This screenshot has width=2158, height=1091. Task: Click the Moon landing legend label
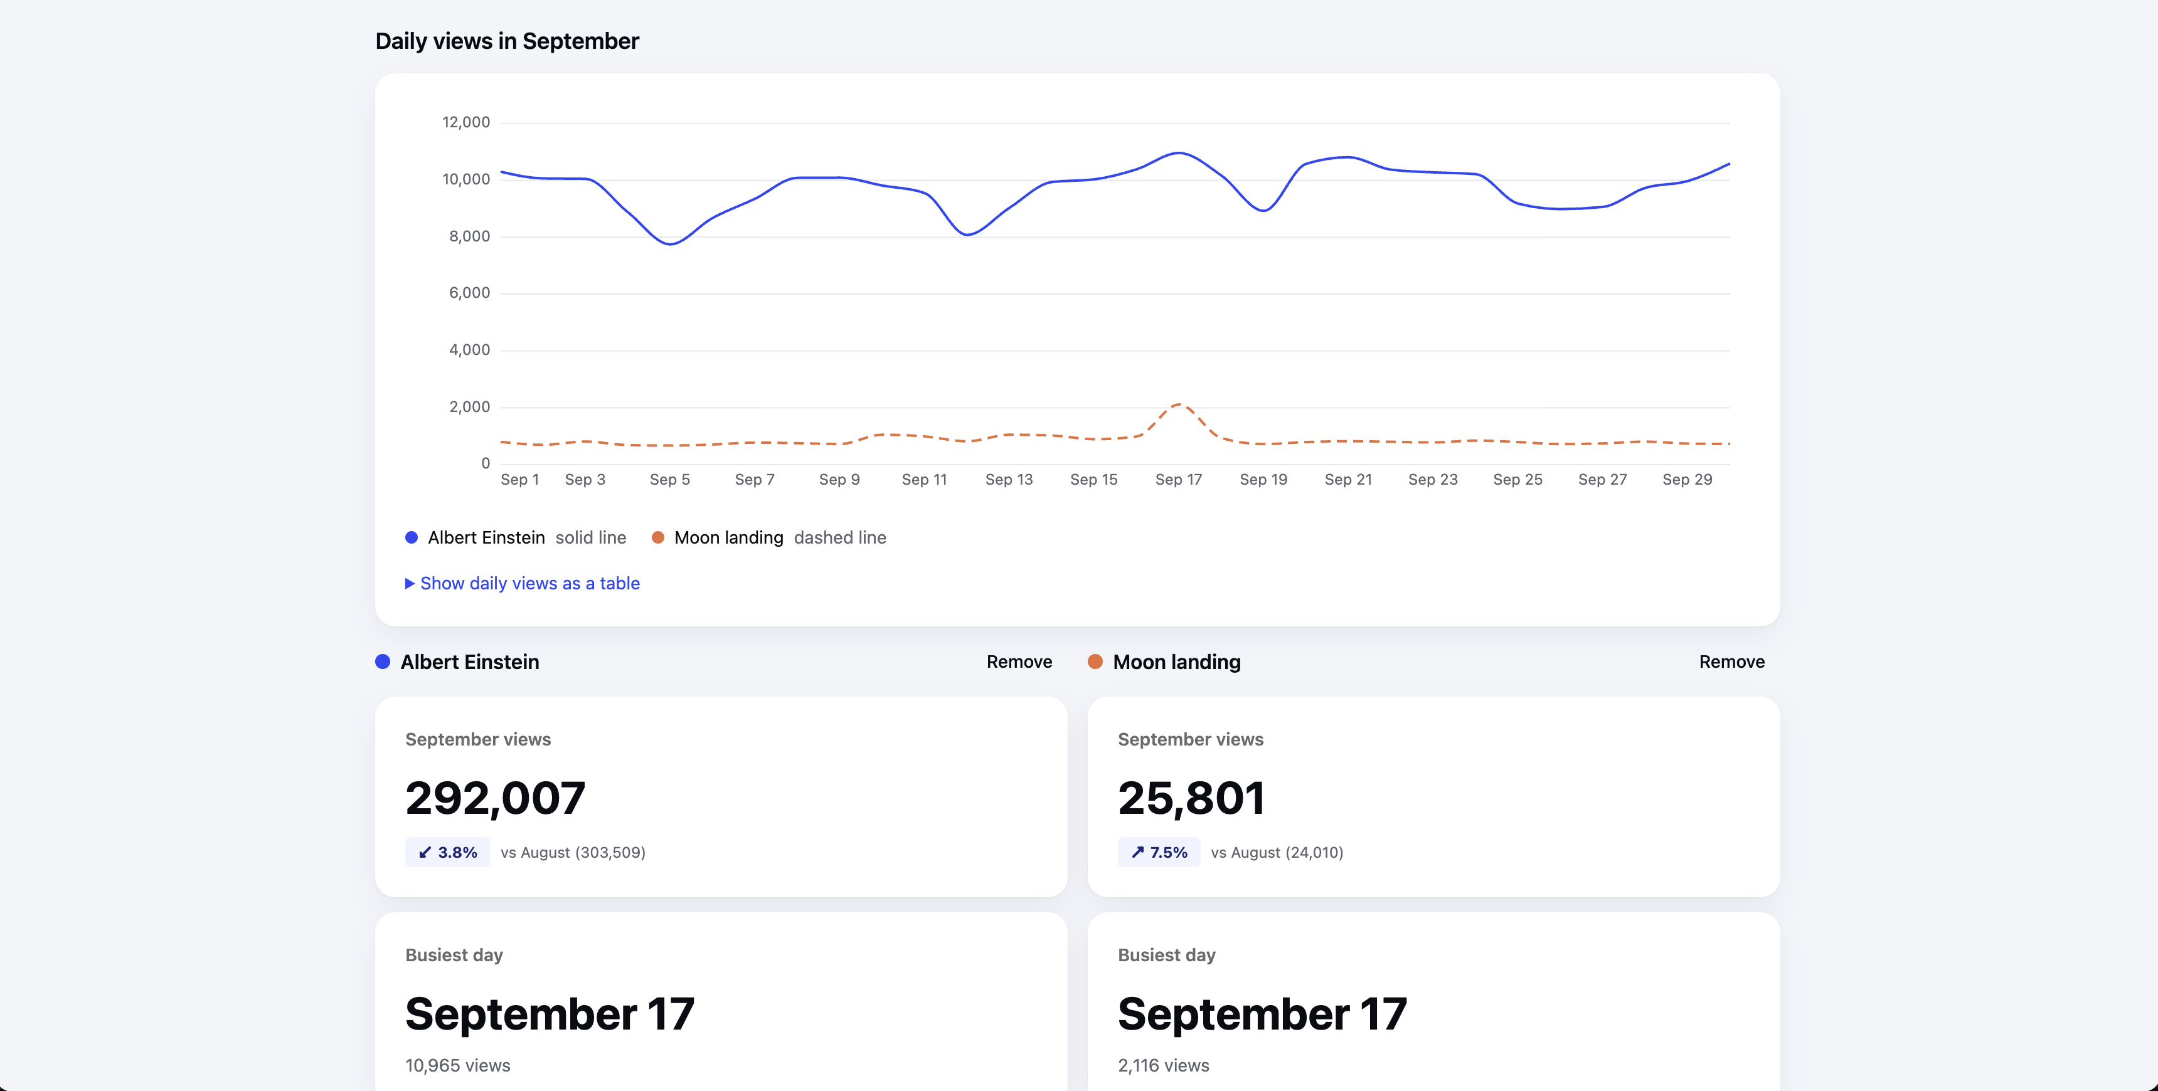728,537
